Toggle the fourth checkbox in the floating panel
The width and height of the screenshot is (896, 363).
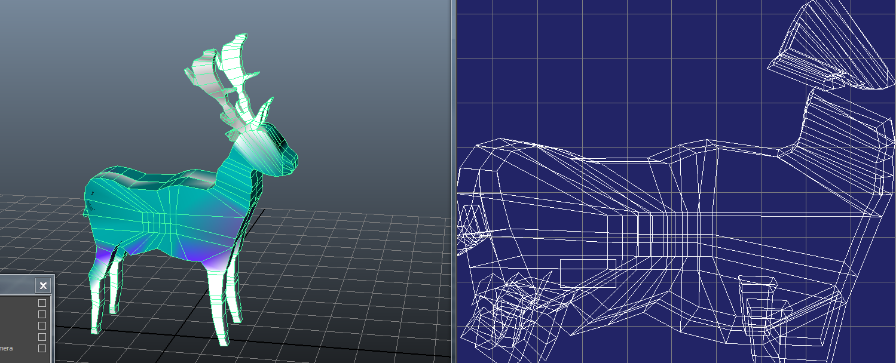42,337
